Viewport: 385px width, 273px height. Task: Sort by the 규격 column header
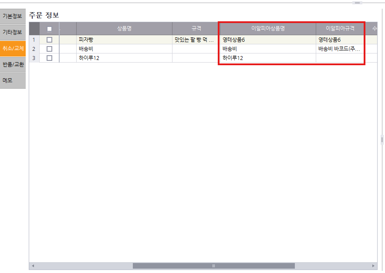(196, 28)
